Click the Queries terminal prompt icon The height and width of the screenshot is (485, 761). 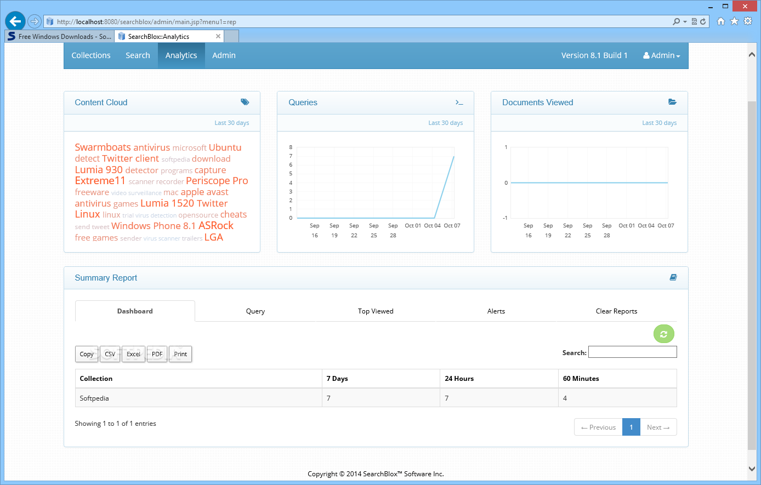[x=459, y=102]
